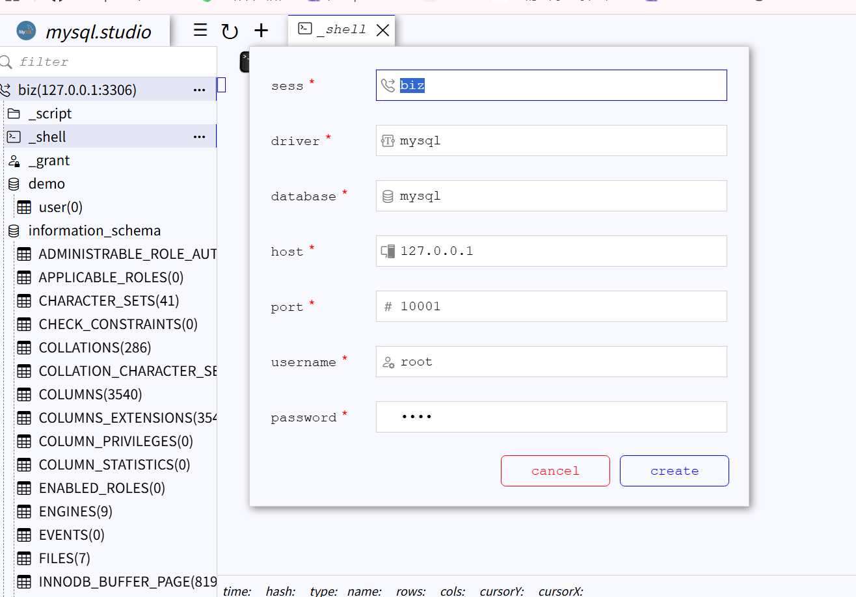Open the _script folder

(x=50, y=113)
